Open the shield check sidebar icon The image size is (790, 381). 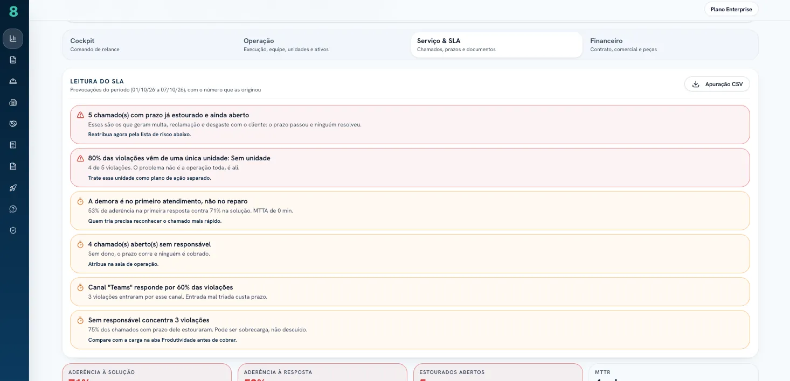coord(13,230)
